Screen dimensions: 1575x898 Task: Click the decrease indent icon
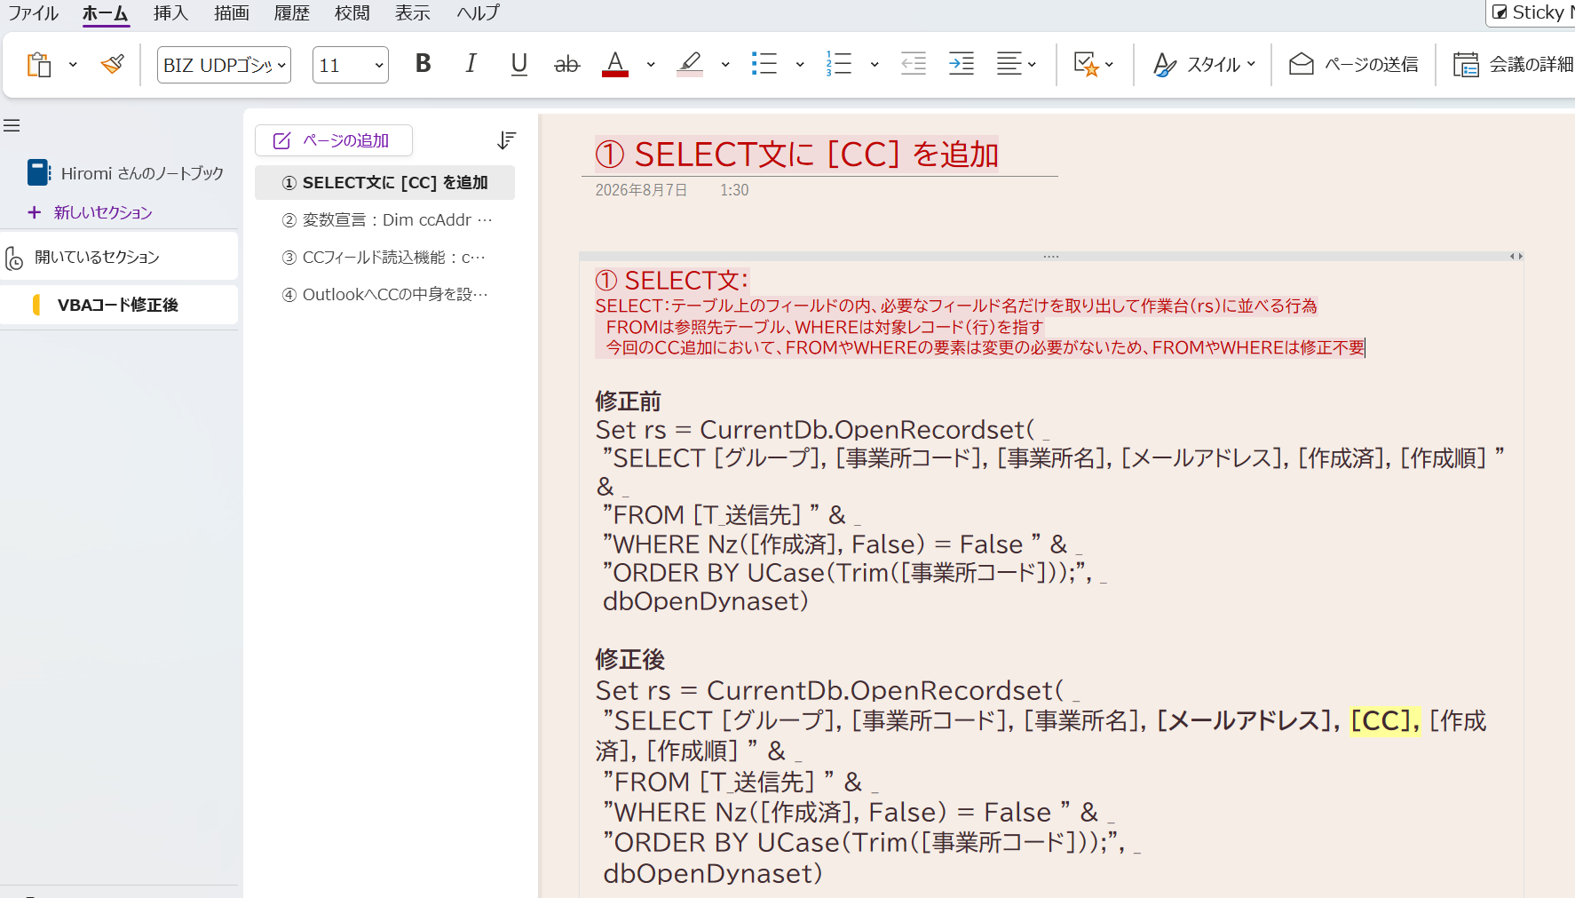point(914,64)
